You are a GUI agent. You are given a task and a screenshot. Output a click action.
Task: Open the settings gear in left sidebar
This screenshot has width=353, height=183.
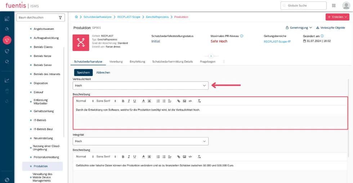7,180
